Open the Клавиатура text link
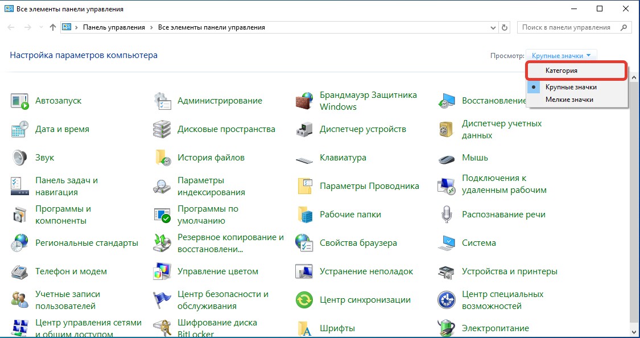 (343, 158)
